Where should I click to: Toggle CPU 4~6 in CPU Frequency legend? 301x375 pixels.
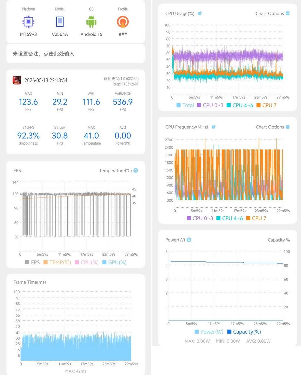pos(229,218)
